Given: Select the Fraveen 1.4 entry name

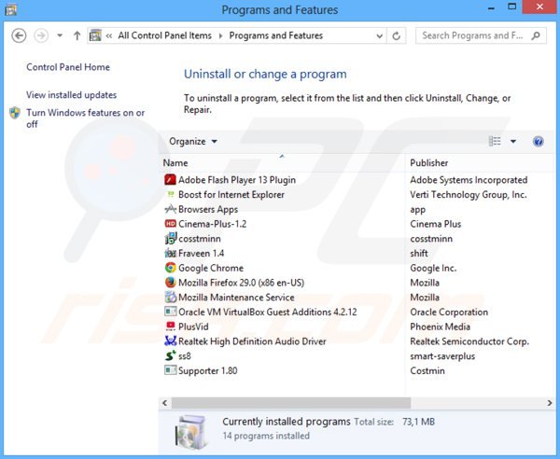Looking at the screenshot, I should 202,253.
